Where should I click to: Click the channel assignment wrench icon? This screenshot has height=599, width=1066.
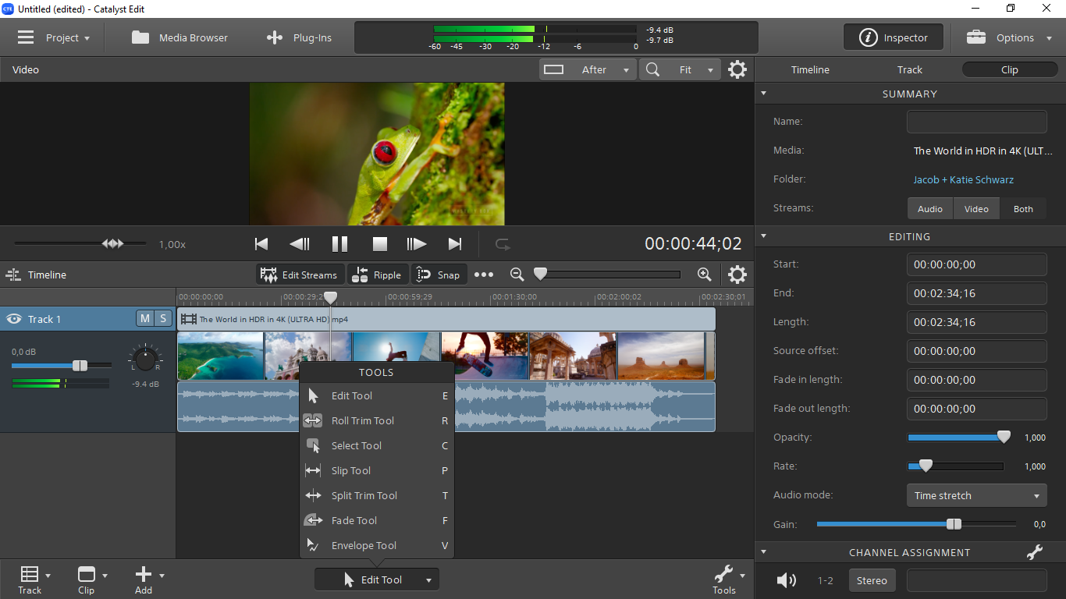pos(1035,552)
